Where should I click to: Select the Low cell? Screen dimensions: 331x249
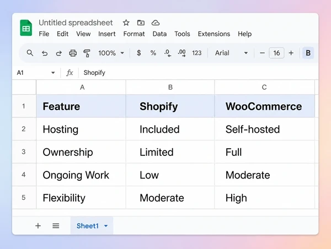[x=170, y=175]
